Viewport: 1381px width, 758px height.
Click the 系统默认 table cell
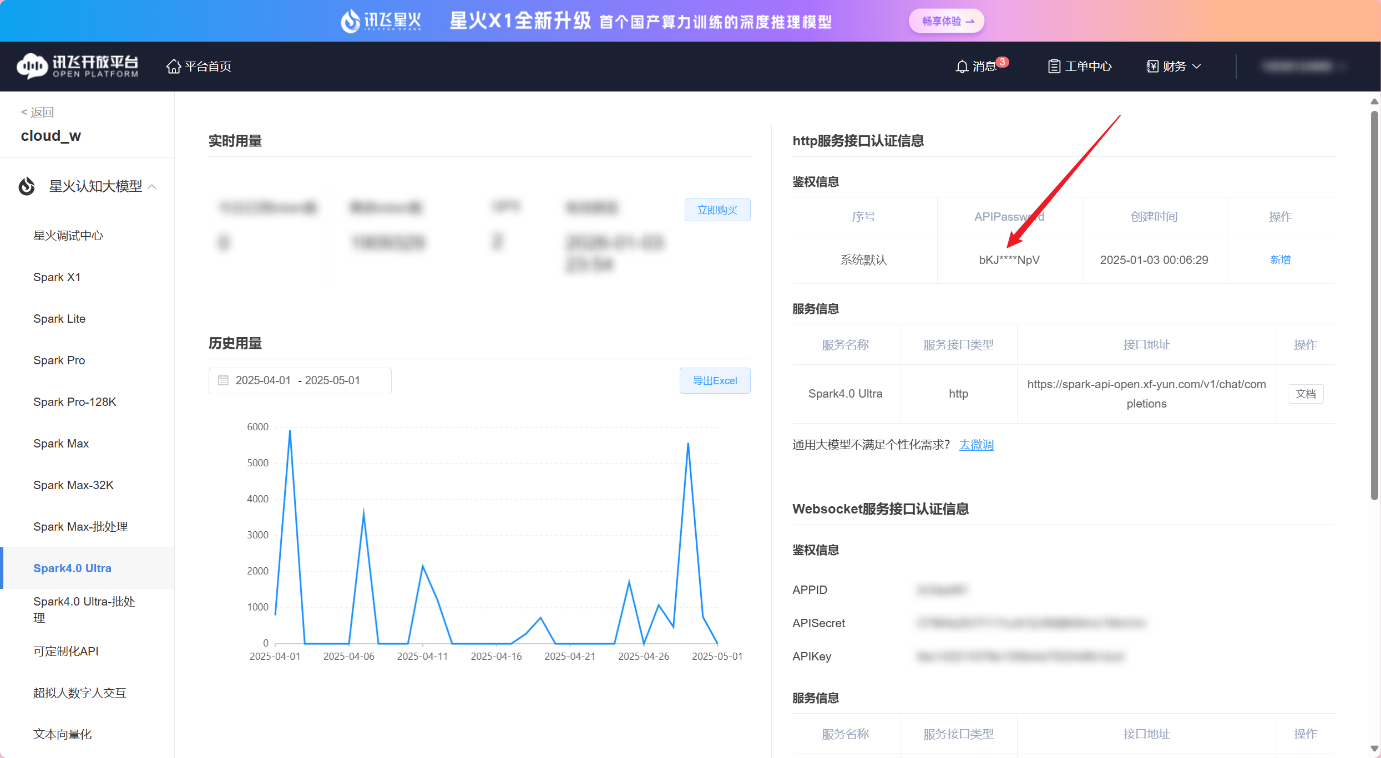click(864, 260)
